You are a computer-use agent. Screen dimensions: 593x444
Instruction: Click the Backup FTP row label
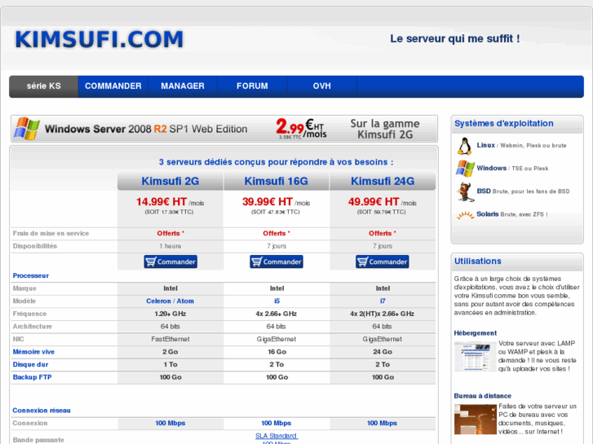32,377
